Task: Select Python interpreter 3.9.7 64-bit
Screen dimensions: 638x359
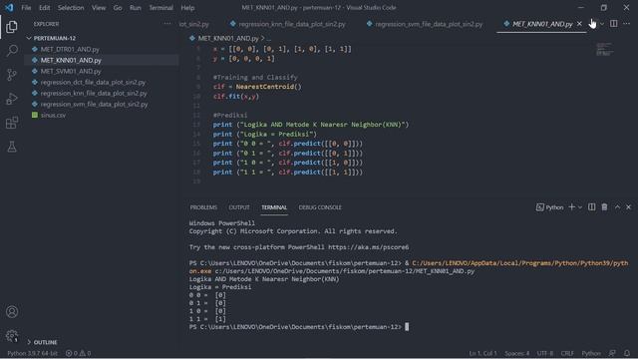Action: 32,353
